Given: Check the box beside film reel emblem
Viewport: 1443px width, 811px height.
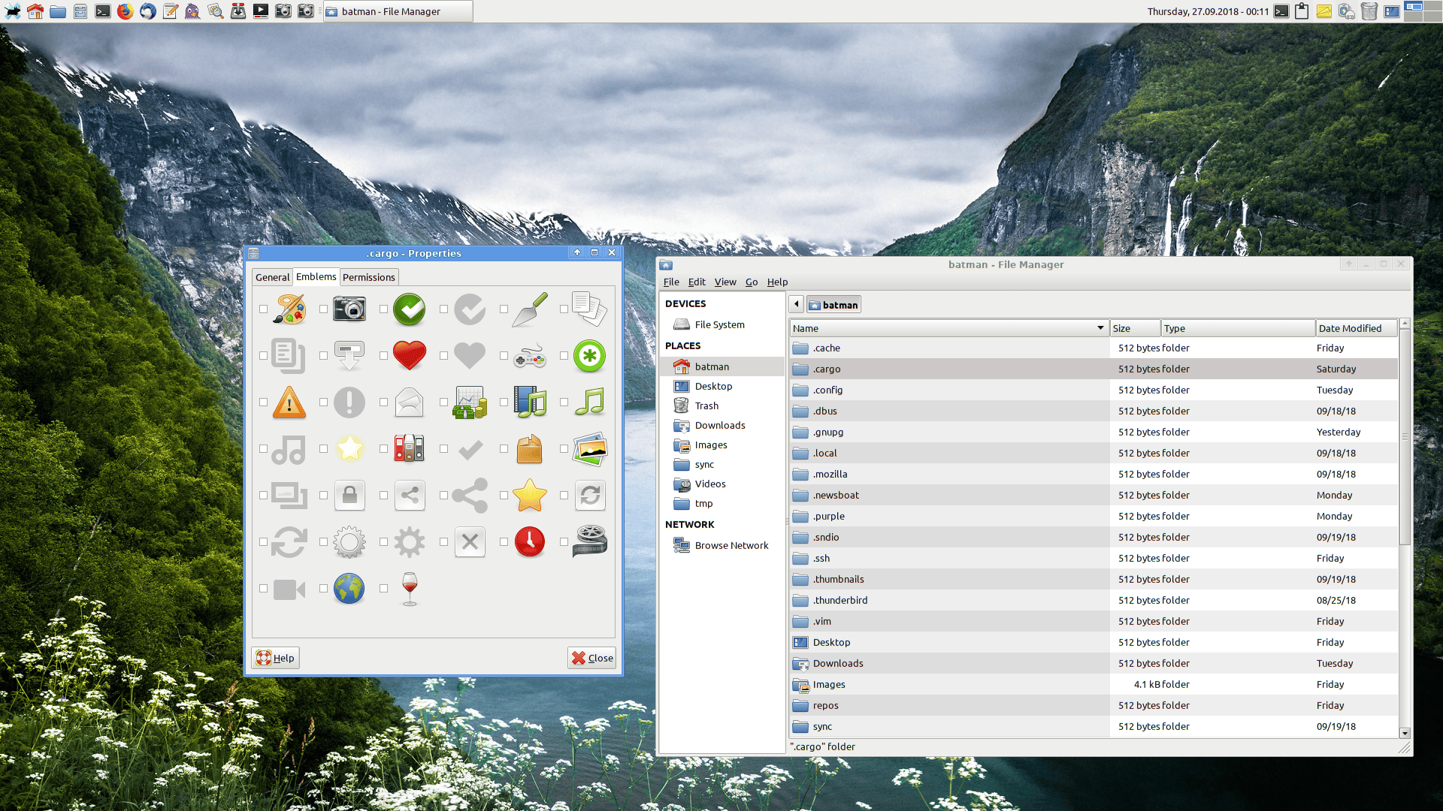Looking at the screenshot, I should (564, 541).
